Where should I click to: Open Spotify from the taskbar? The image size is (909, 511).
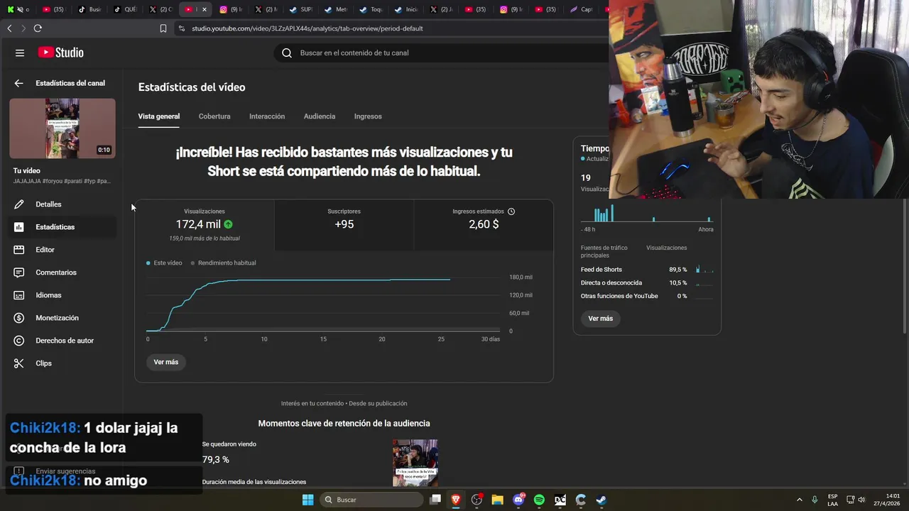point(539,500)
